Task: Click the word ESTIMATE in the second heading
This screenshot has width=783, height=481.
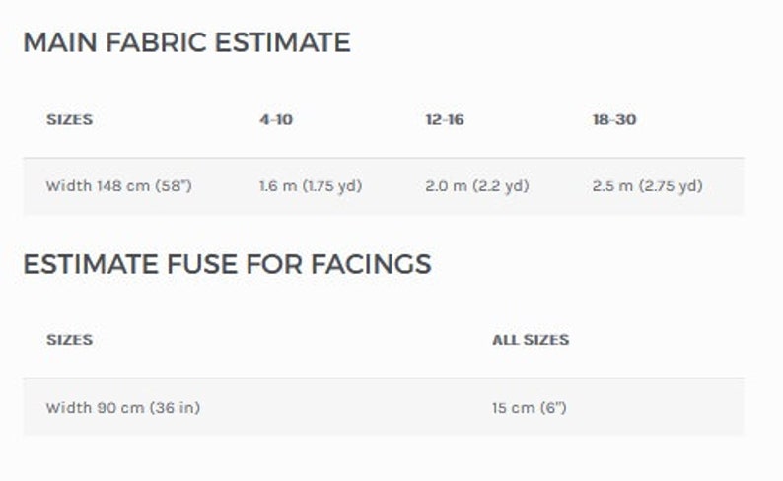Action: pos(91,264)
